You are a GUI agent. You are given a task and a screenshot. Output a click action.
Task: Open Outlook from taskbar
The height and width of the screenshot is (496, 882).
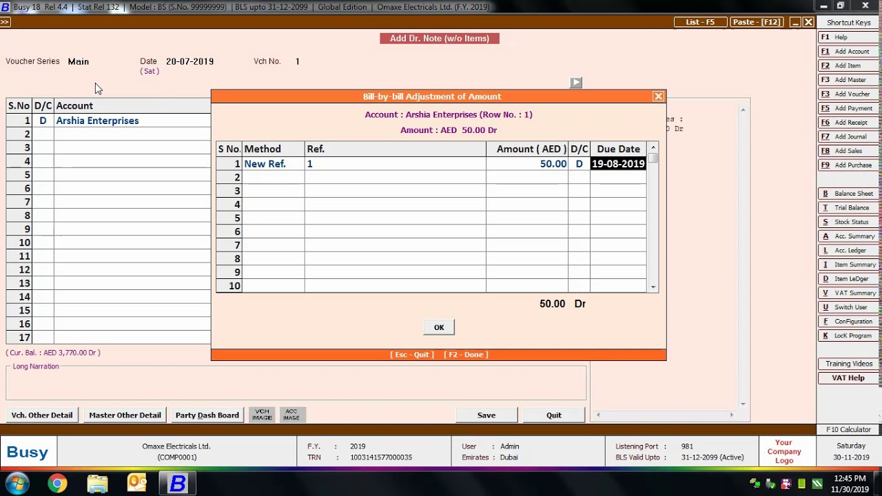[x=137, y=484]
